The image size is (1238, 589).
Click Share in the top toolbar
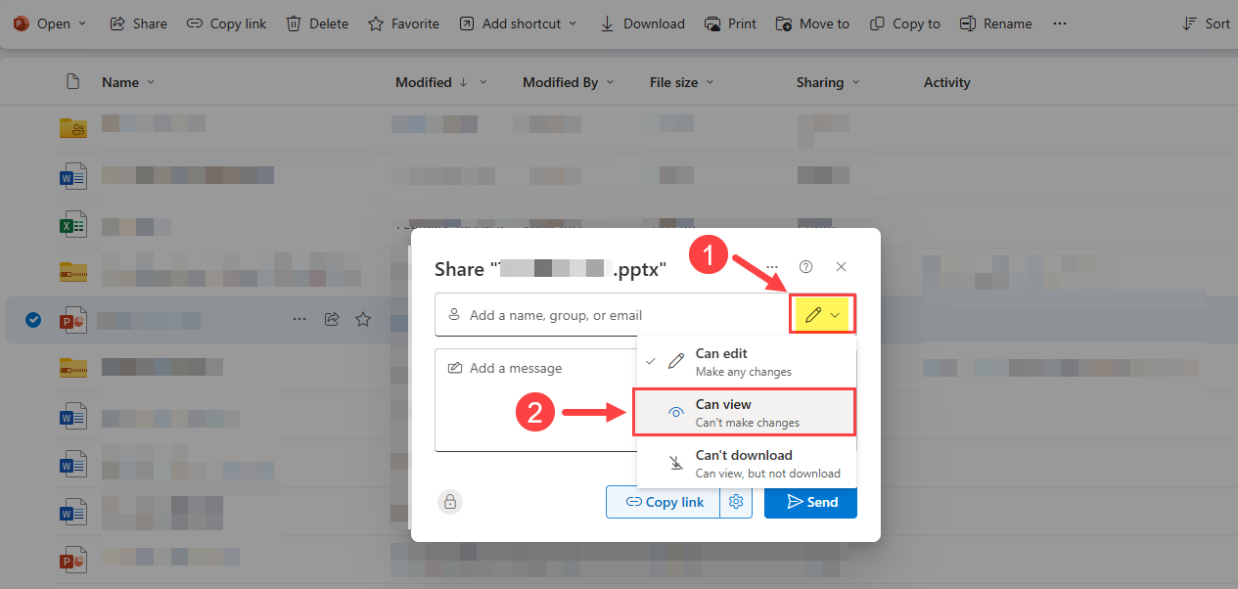138,23
